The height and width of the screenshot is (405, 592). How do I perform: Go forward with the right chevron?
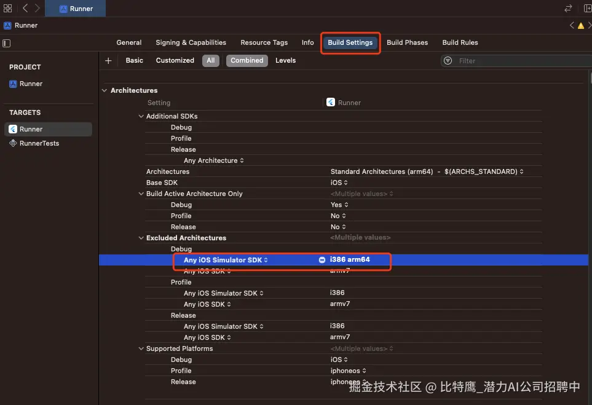point(37,9)
